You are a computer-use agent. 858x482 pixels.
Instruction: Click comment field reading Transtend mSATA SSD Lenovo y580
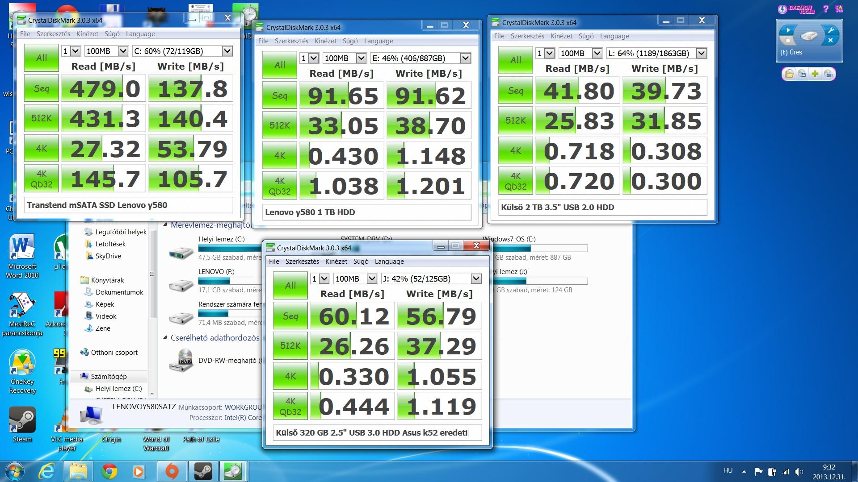129,205
